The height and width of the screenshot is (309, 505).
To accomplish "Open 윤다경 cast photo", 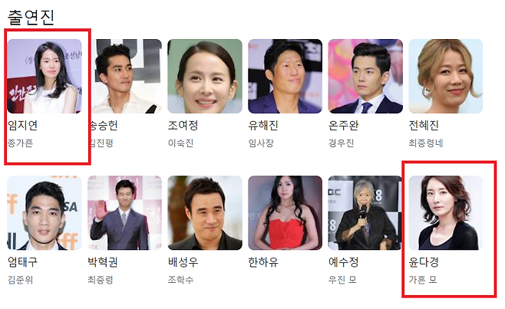I will coord(446,212).
